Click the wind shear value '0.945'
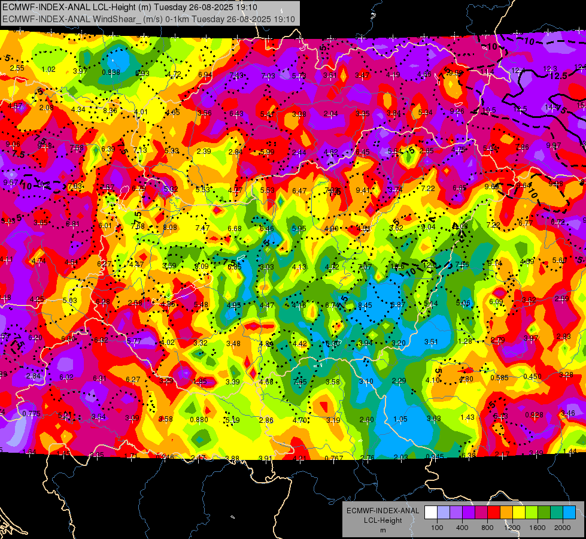Viewport: 586px width, 539px height. click(435, 456)
